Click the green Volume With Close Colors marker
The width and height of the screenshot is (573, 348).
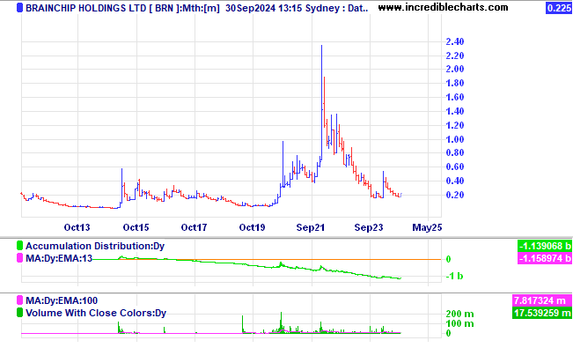[x=19, y=313]
